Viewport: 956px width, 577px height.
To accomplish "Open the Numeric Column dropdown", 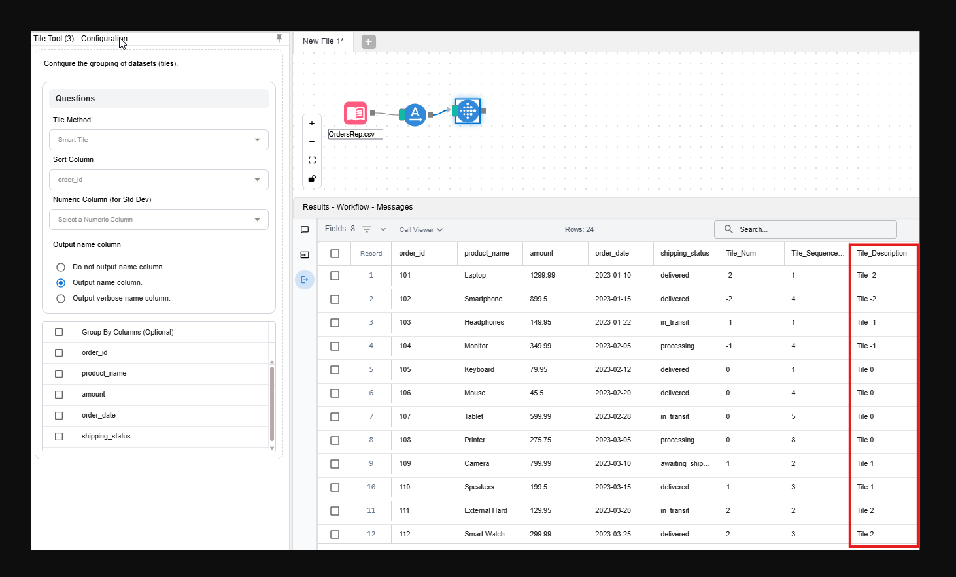I will click(x=159, y=220).
